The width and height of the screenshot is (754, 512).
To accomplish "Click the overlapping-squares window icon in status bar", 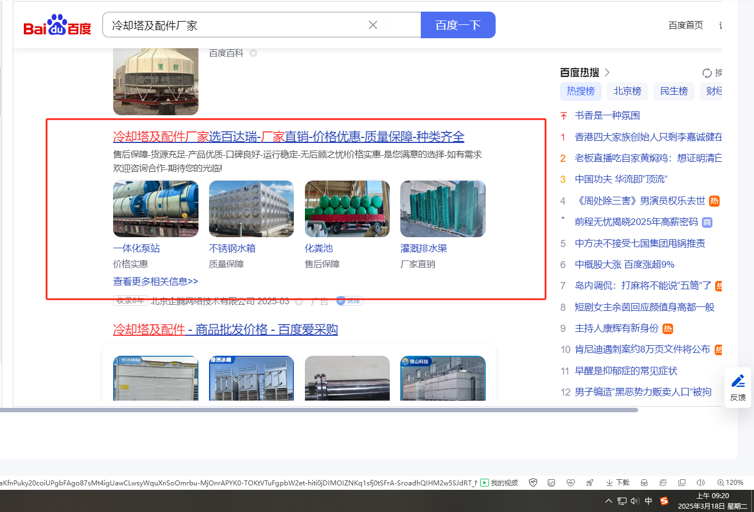I will pos(682,483).
